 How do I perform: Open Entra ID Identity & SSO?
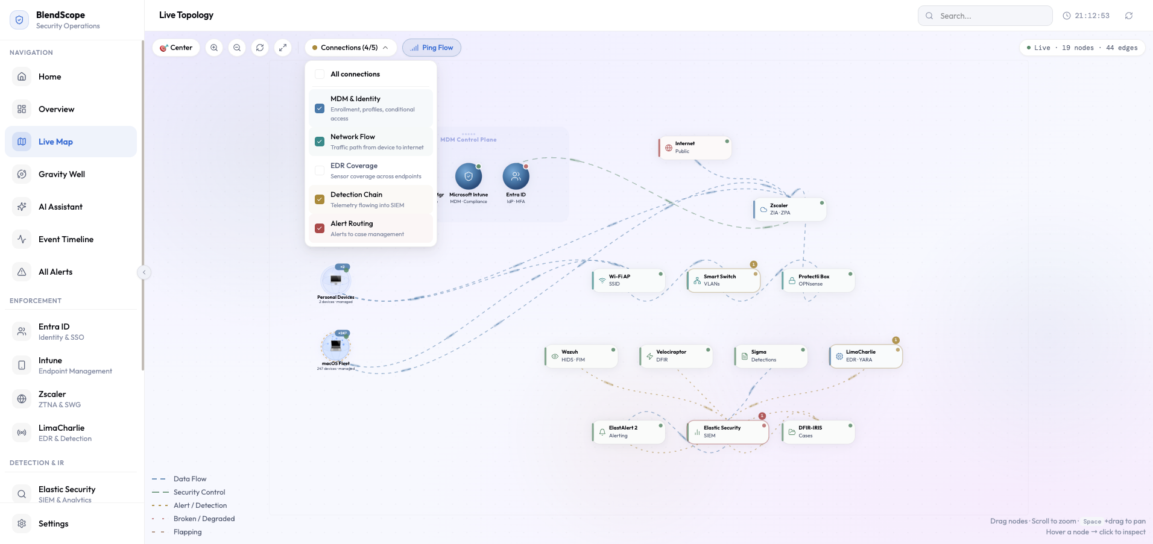point(71,331)
